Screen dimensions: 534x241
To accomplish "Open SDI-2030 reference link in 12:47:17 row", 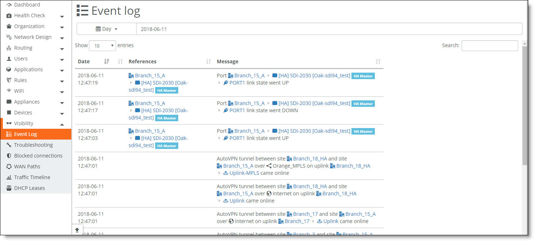I will (158, 114).
